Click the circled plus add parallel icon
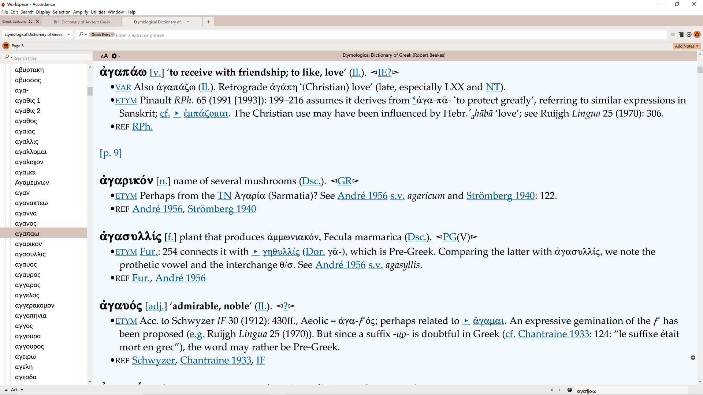This screenshot has height=395, width=703. click(689, 34)
